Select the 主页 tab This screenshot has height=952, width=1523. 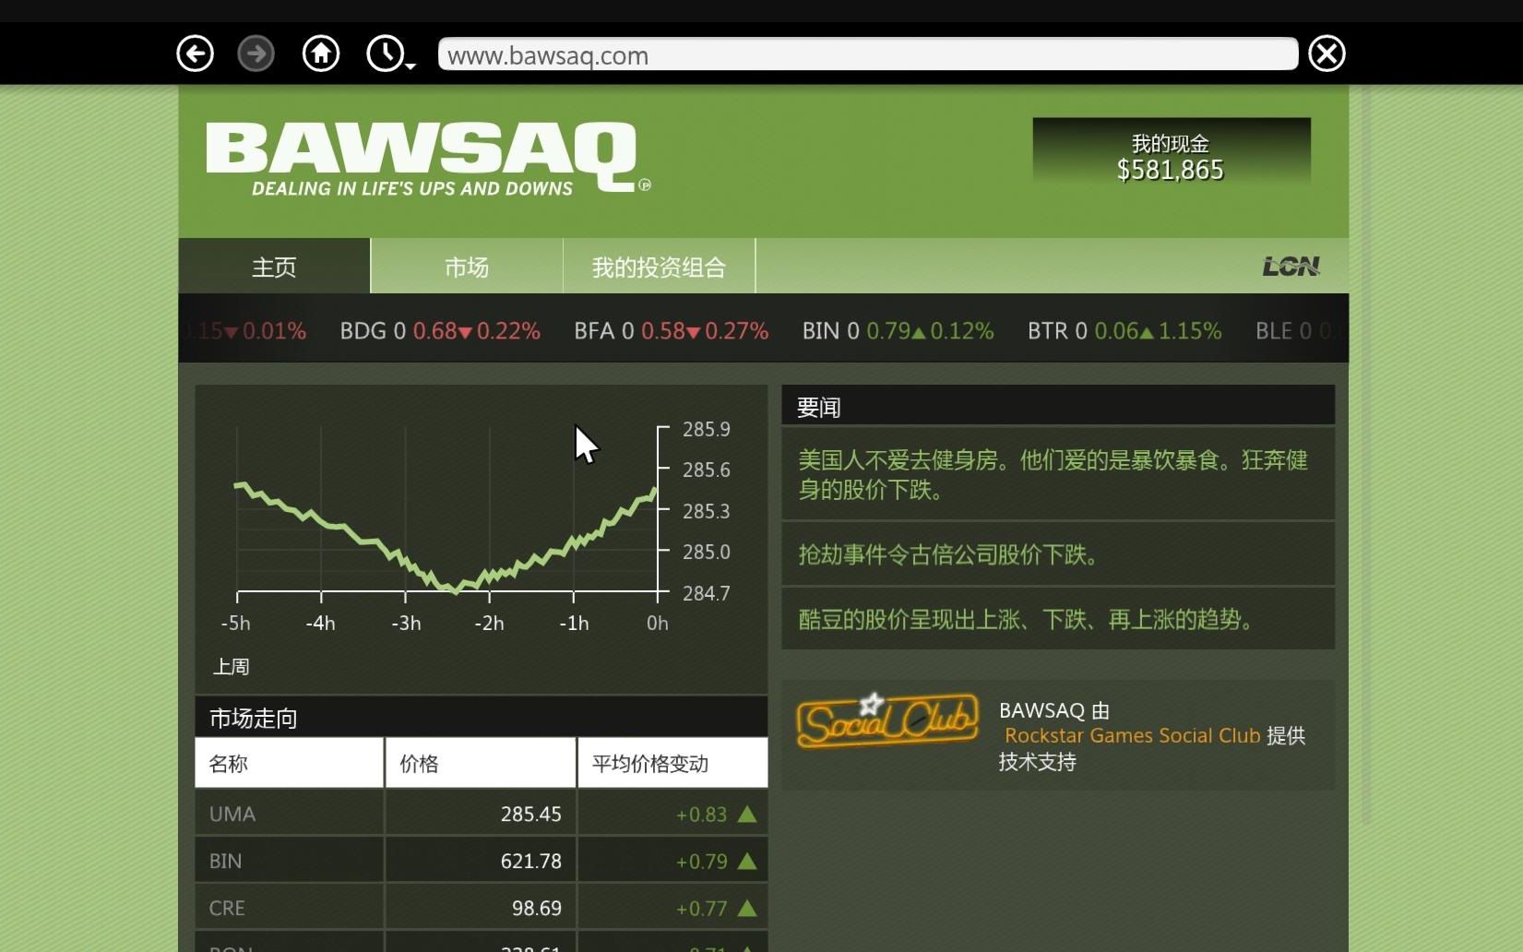274,267
